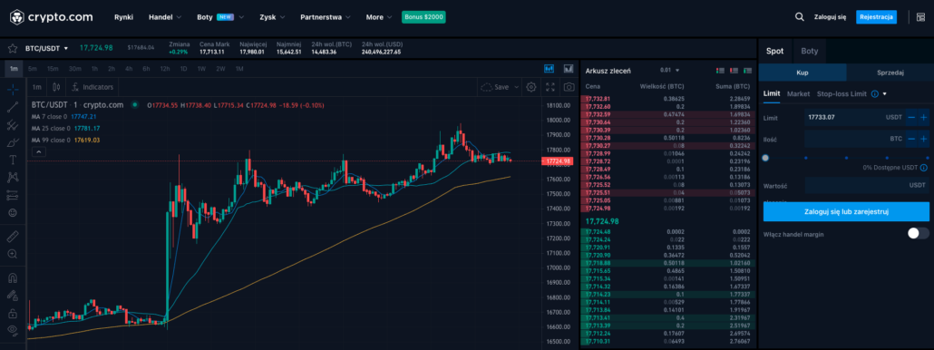
Task: Open chart settings gear icon
Action: click(x=531, y=87)
